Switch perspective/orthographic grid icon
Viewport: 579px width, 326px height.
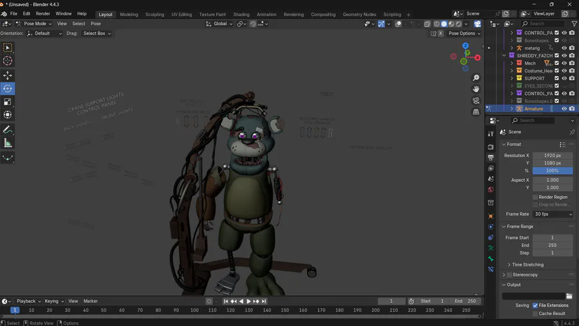pyautogui.click(x=476, y=112)
